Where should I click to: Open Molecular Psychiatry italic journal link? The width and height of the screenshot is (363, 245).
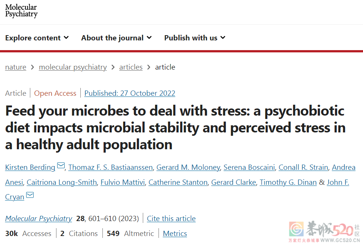[39, 218]
